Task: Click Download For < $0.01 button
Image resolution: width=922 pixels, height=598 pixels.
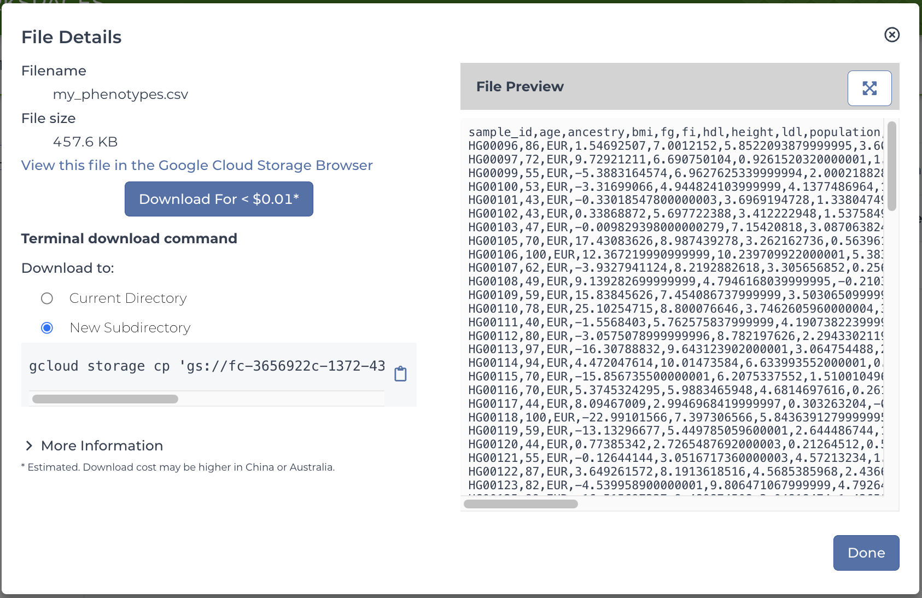Action: [219, 199]
